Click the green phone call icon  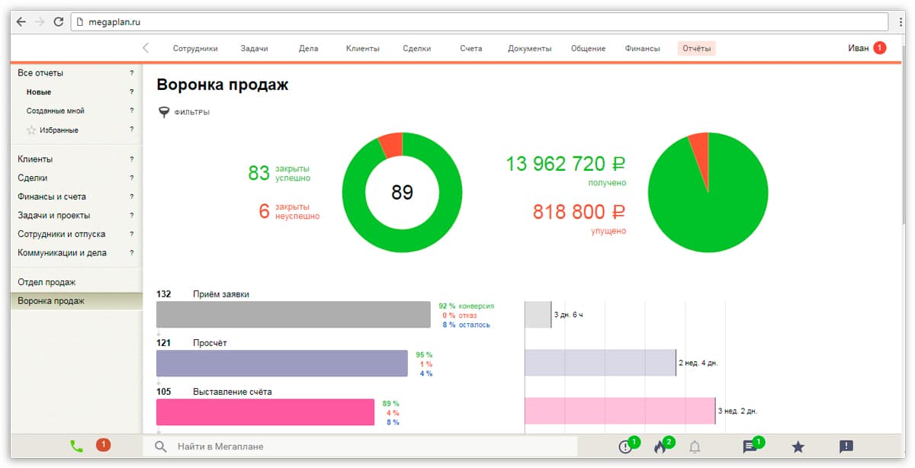point(76,447)
